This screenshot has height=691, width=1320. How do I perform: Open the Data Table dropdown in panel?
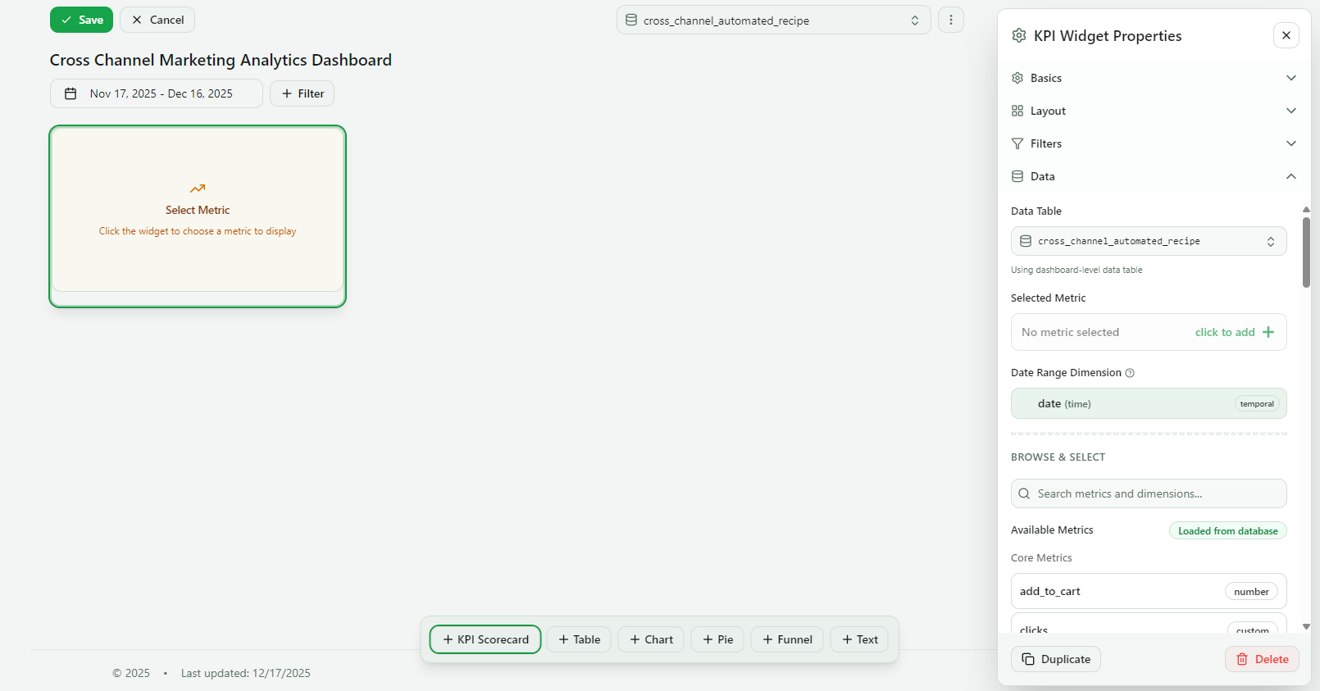(x=1148, y=241)
